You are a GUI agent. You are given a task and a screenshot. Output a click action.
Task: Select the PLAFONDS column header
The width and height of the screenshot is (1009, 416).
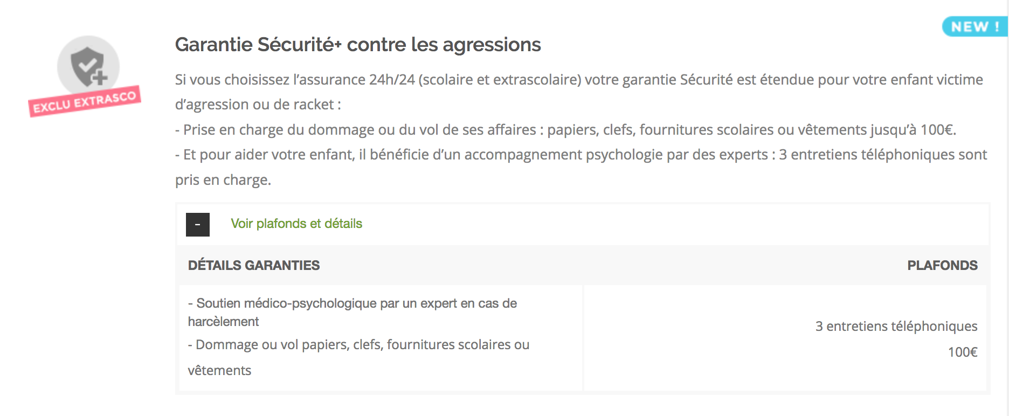click(x=942, y=265)
